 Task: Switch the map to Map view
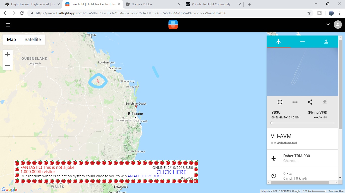tap(11, 40)
